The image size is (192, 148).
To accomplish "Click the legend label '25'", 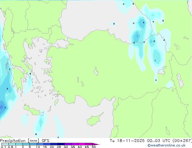I will coord(59,147).
